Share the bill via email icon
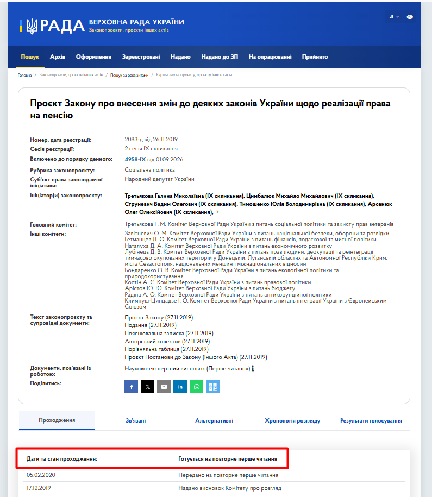Screen dimensions: 432x497 (x=164, y=386)
